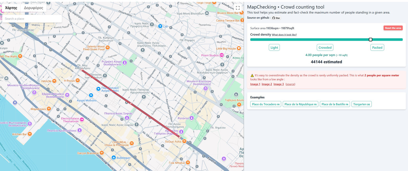Set crowd density to Packed
This screenshot has height=171, width=408.
click(x=377, y=47)
